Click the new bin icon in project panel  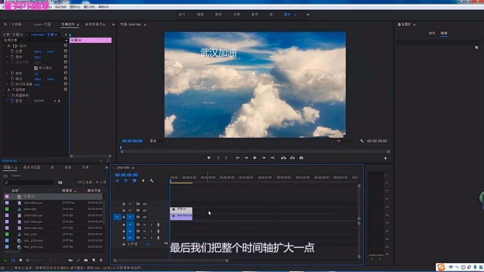point(85,260)
